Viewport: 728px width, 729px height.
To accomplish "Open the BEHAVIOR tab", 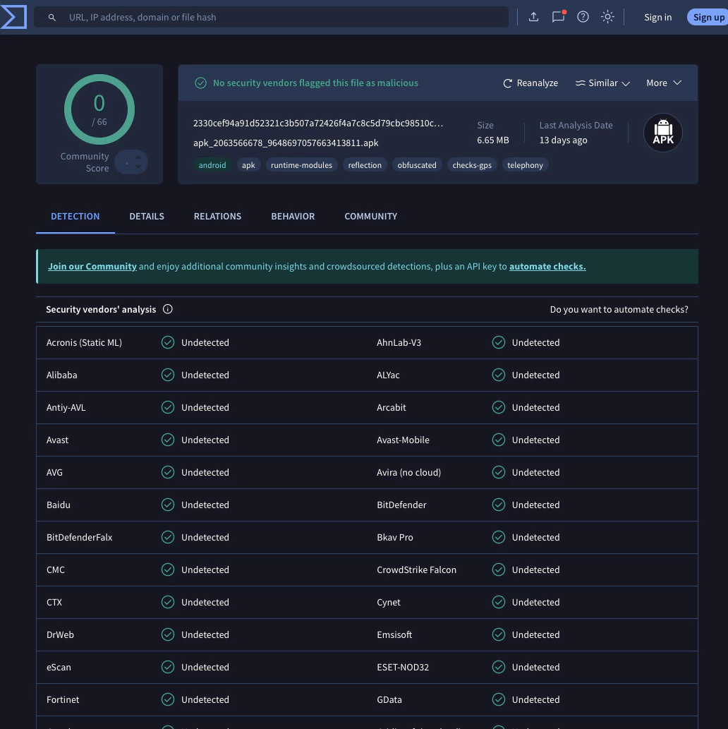I will 293,216.
